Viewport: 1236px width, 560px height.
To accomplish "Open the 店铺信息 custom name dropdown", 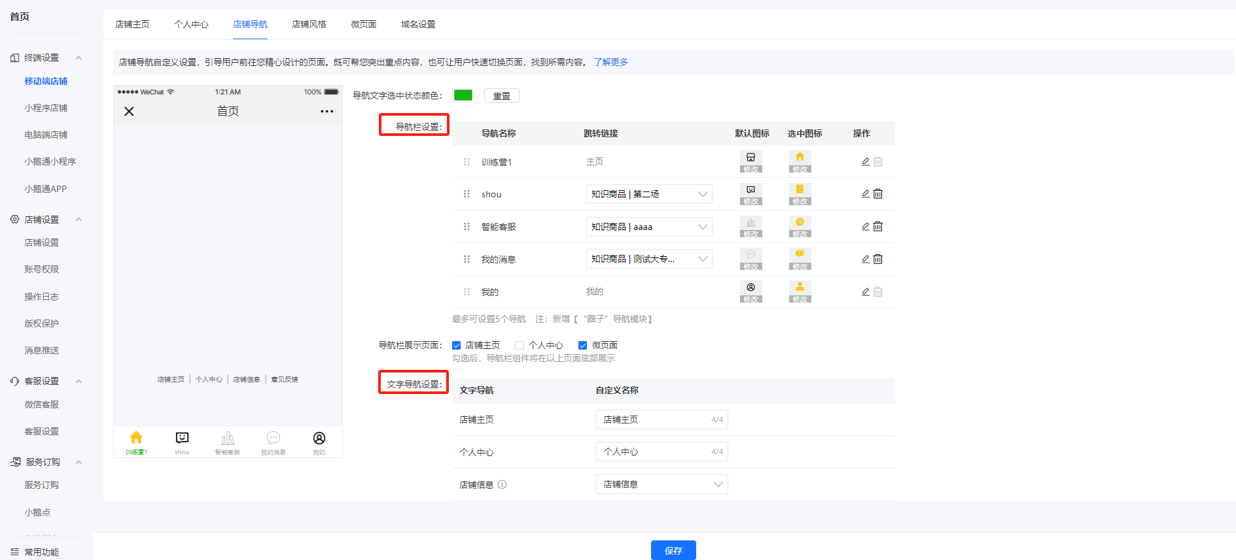I will click(x=662, y=484).
